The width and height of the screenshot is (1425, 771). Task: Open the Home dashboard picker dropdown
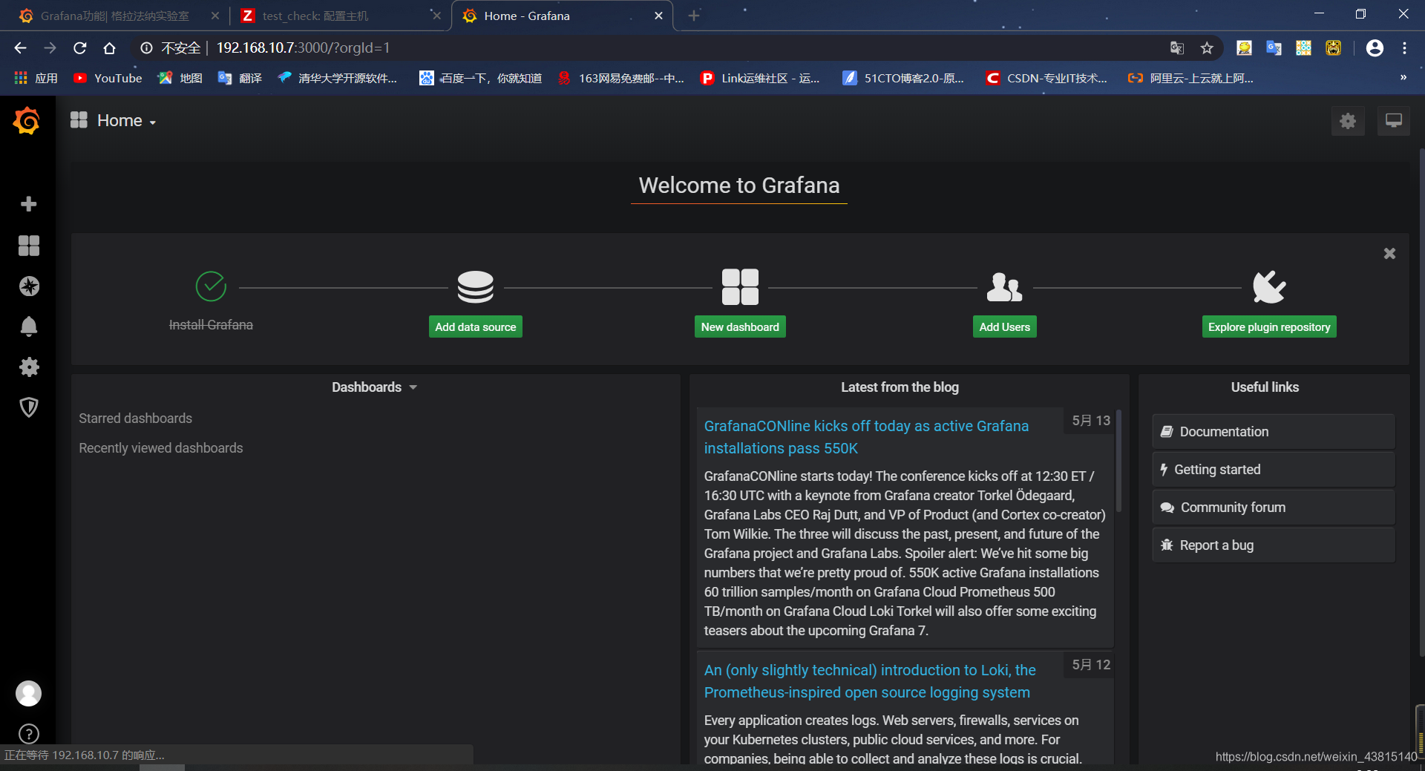114,120
